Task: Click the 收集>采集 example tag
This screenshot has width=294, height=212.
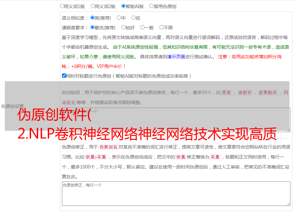Action: 96,157
